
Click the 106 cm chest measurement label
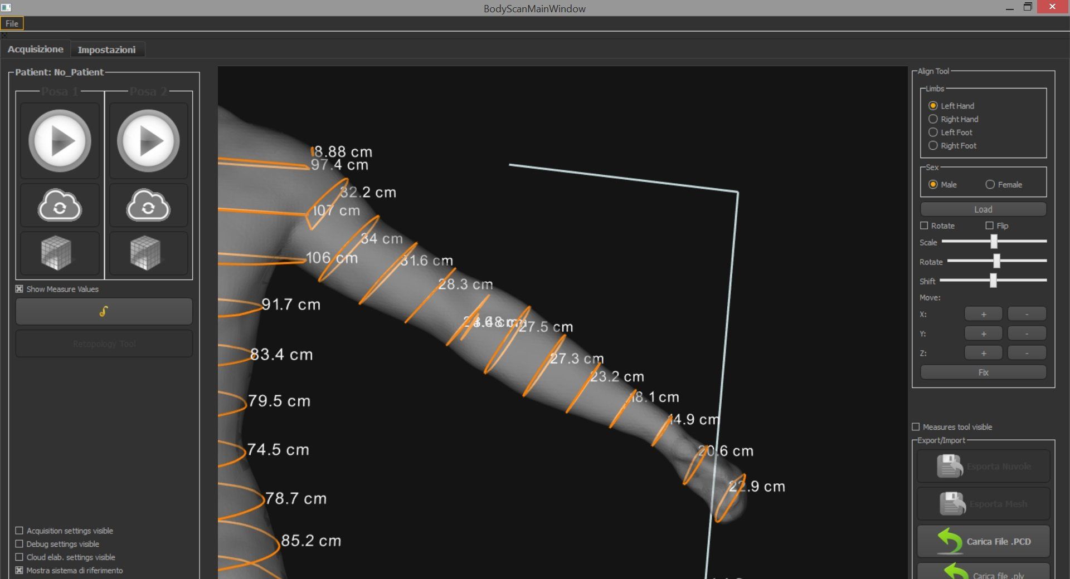[332, 258]
